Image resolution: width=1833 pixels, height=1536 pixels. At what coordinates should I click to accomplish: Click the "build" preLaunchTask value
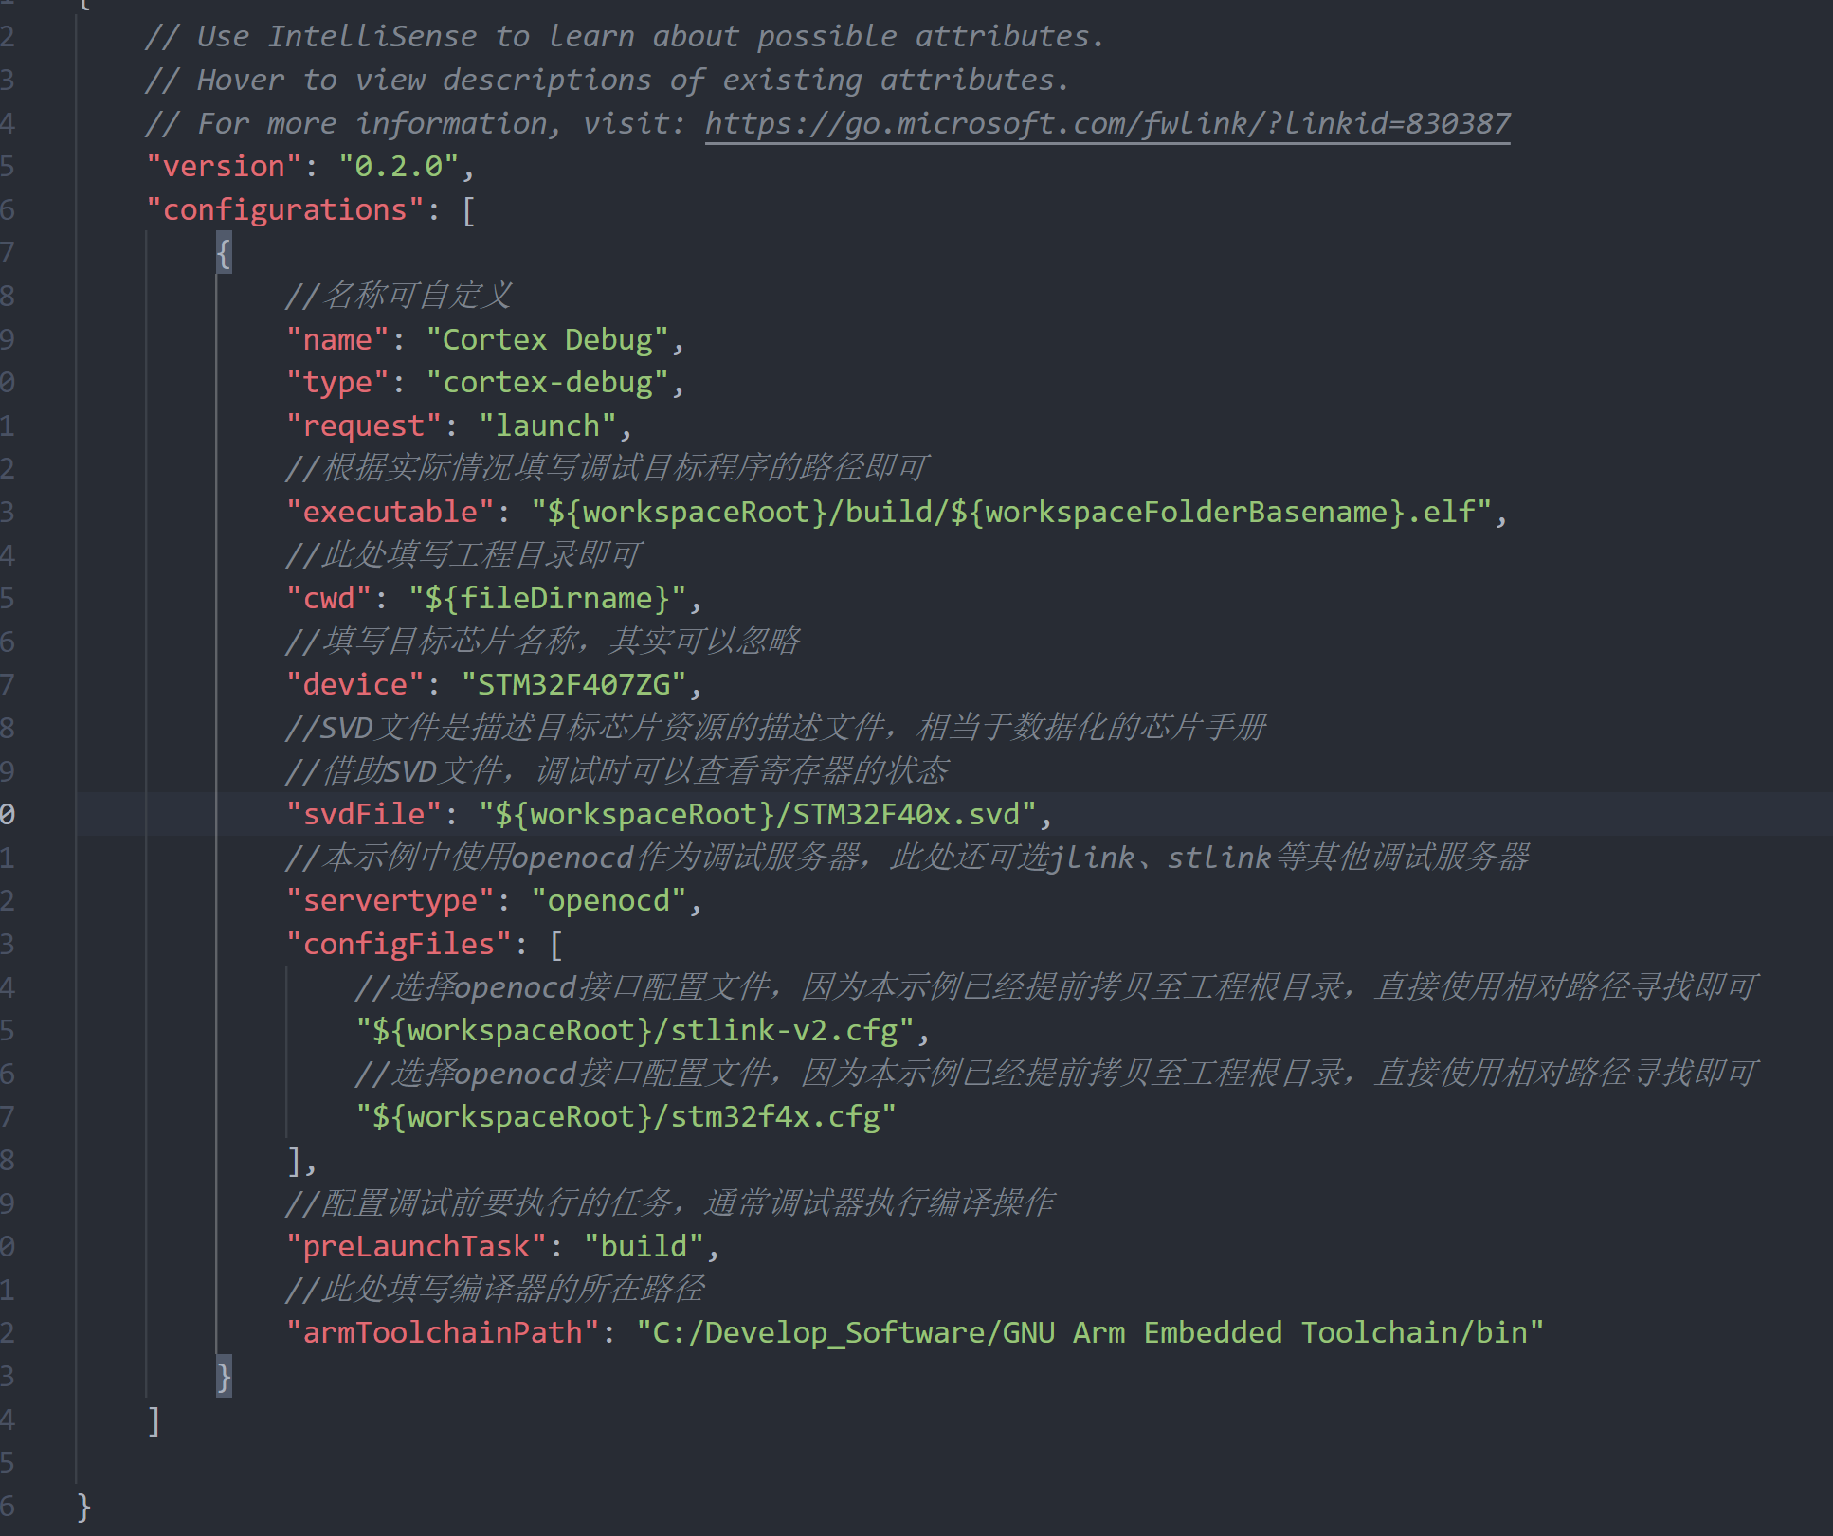[644, 1247]
